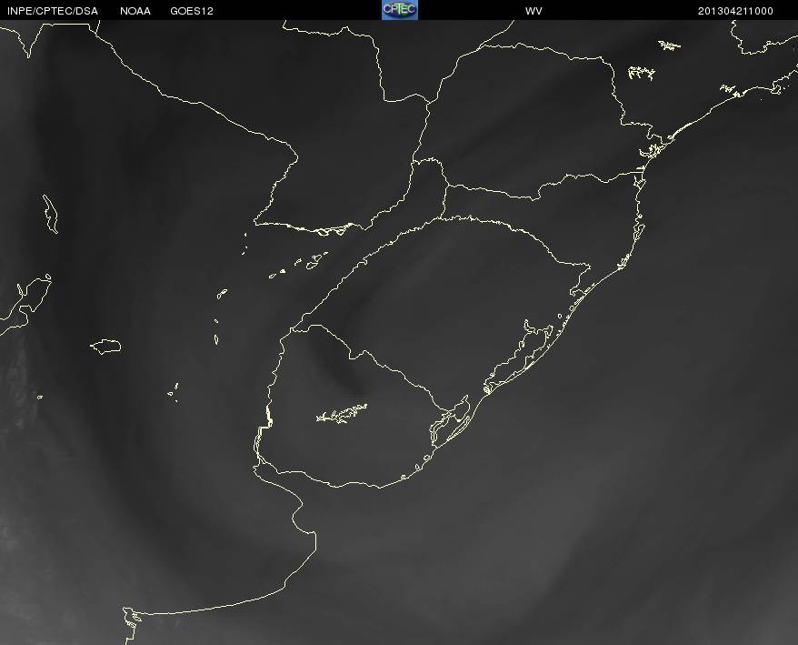Image resolution: width=798 pixels, height=645 pixels.
Task: Click the CPTEC logo in the header
Action: 400,10
